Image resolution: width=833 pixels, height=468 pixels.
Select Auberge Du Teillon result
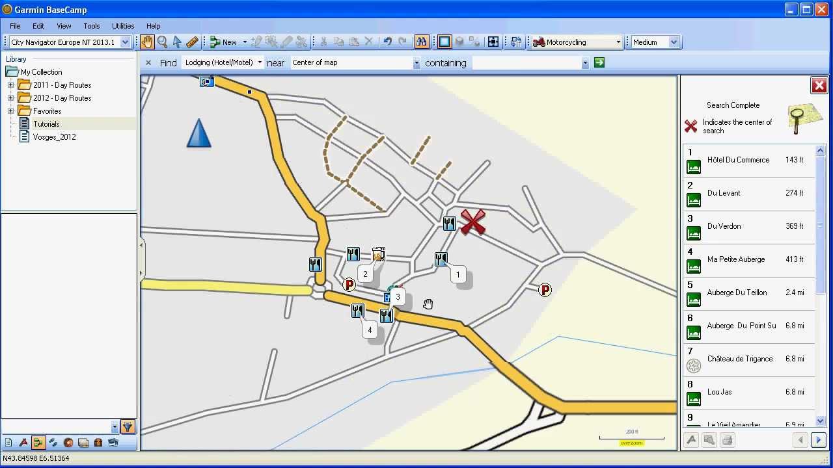click(748, 293)
